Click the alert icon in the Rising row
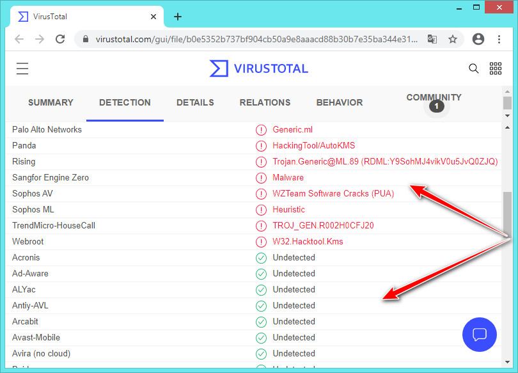Screen dimensions: 518x373 coord(261,162)
